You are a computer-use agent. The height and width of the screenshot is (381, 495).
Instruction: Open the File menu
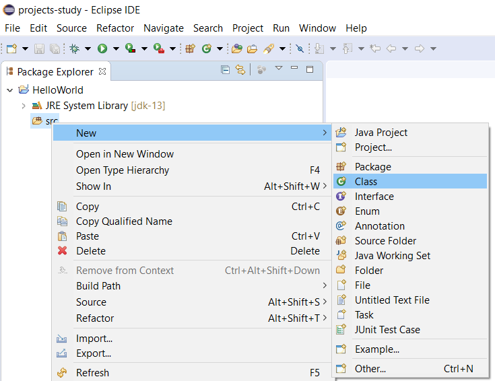pyautogui.click(x=12, y=28)
